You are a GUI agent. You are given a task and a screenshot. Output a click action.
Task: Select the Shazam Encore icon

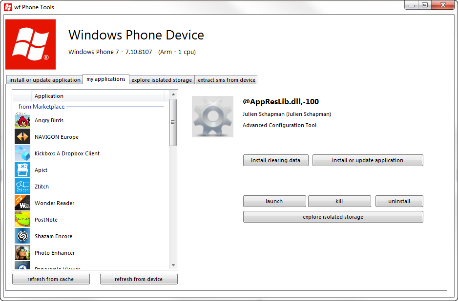point(21,236)
